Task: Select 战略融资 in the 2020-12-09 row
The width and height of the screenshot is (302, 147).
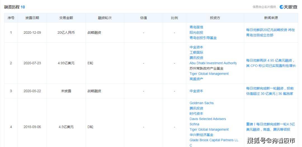Action: pos(94,33)
